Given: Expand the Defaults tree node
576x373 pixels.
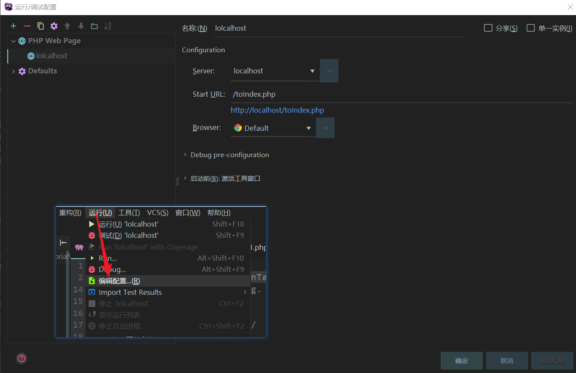Looking at the screenshot, I should [13, 71].
